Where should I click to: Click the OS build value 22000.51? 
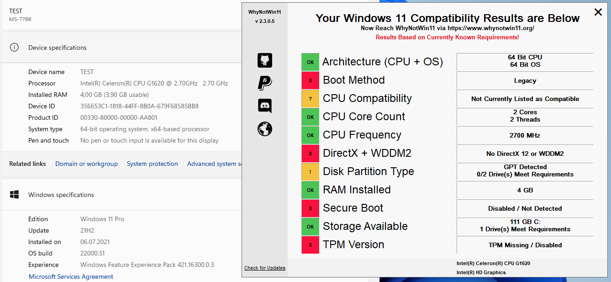[x=93, y=253]
